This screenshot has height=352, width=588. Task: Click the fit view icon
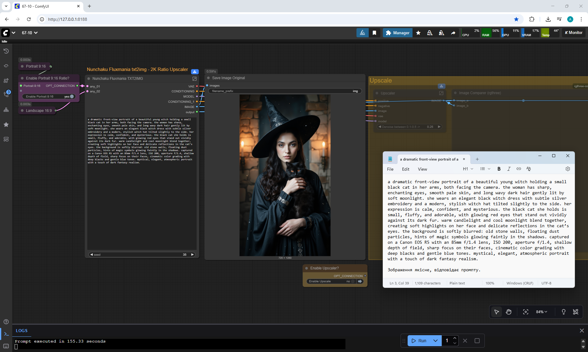coord(526,312)
